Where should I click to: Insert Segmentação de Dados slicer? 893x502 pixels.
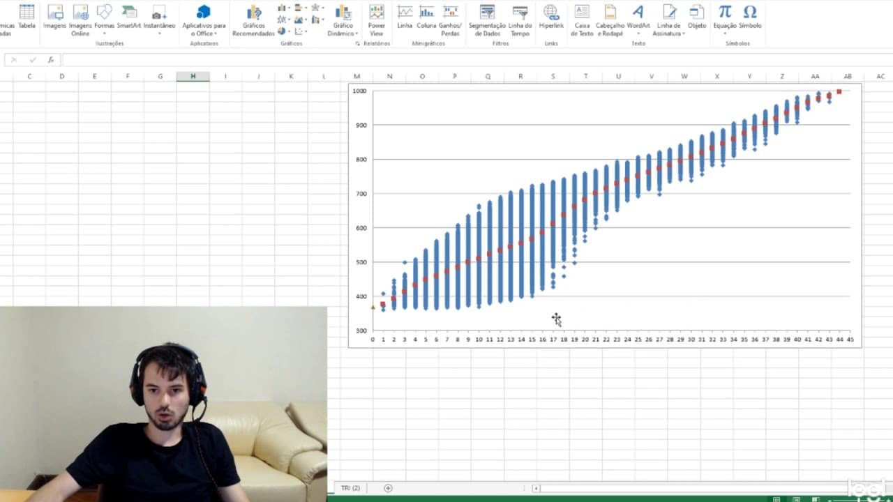click(487, 20)
